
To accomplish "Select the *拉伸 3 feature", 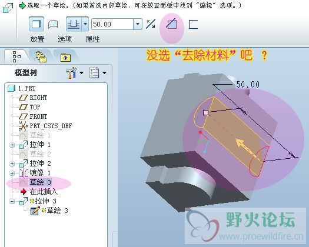I will point(43,201).
